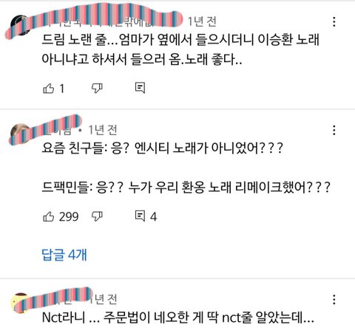
Task: Dislike the 요즘 친구들 comment
Action: point(97,216)
